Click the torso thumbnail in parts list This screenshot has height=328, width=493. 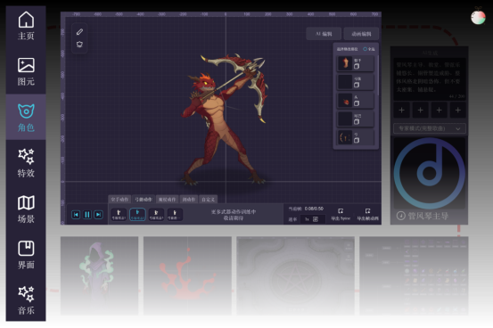(345, 63)
